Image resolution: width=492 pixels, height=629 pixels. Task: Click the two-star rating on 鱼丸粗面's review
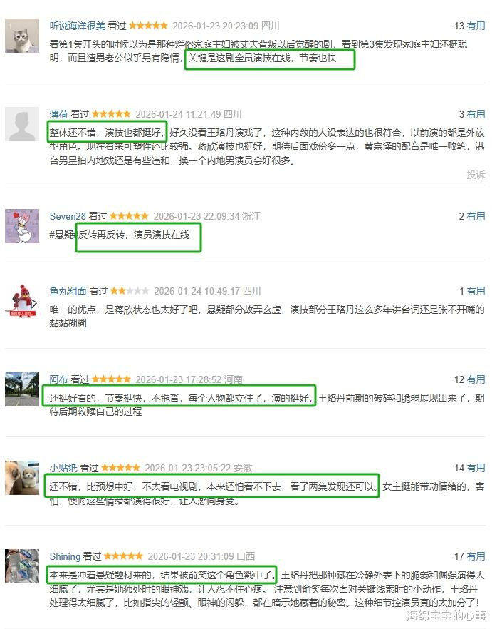[130, 291]
